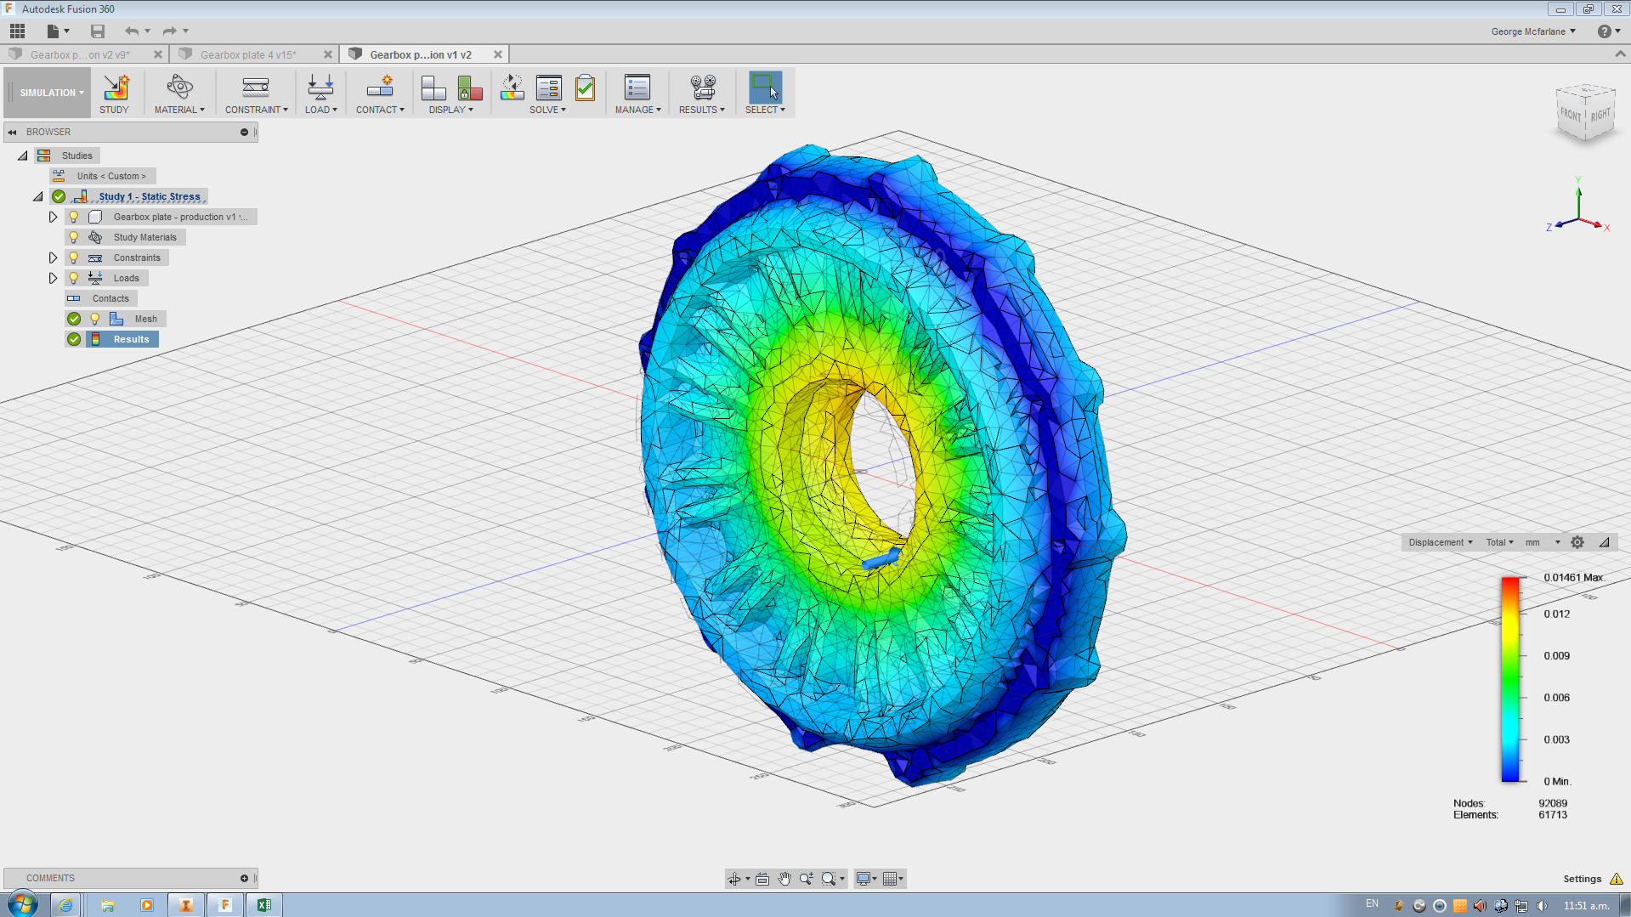Toggle visibility of the Loads item
Viewport: 1631px width, 917px height.
73,278
